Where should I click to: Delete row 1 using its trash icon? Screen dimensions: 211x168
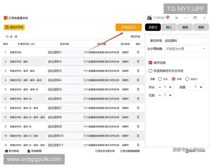coord(138,52)
